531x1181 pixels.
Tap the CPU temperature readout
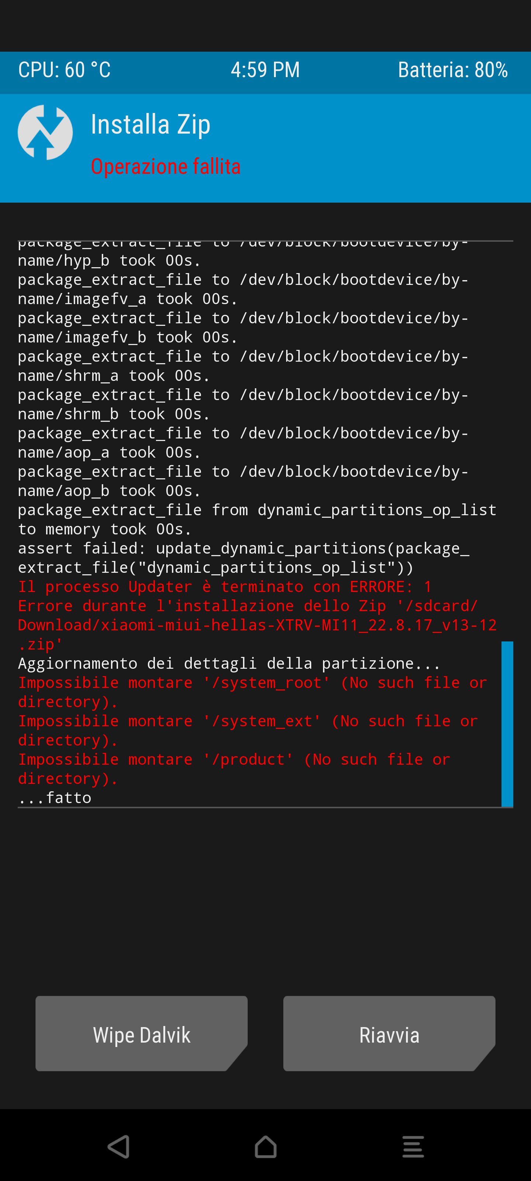65,70
